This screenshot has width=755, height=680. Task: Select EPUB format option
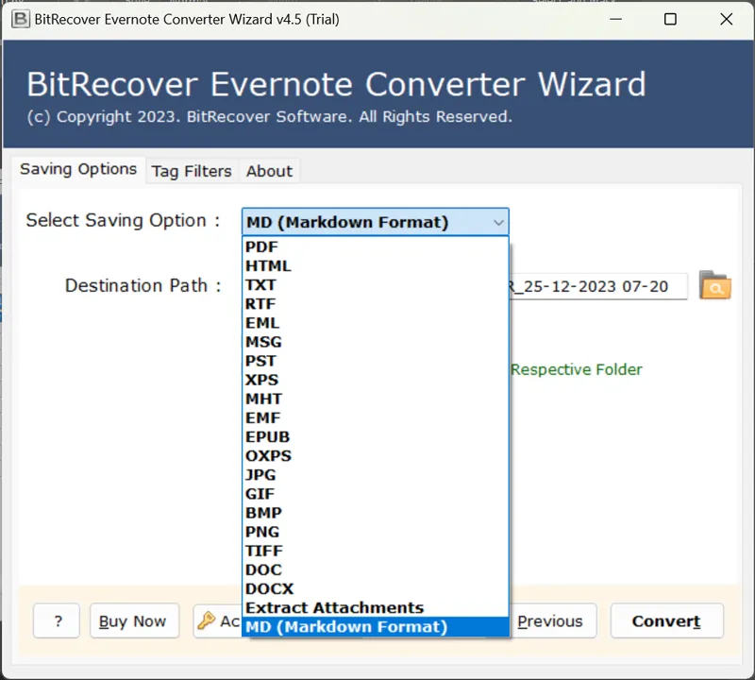[375, 436]
